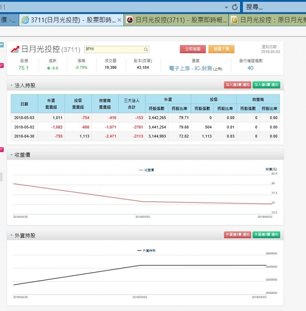Click the warrant count link 40

pos(250,68)
